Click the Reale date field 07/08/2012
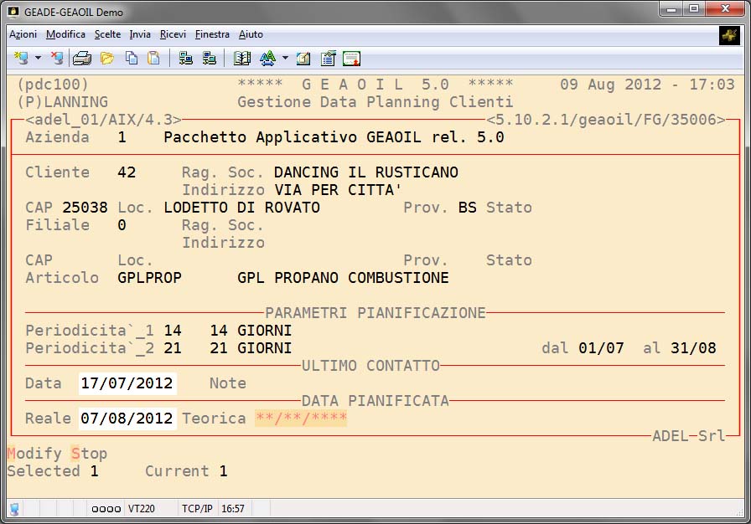Viewport: 751px width, 524px height. 127,419
